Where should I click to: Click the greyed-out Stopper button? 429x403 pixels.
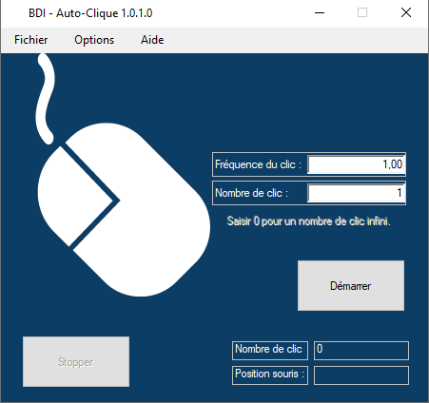[x=76, y=362]
